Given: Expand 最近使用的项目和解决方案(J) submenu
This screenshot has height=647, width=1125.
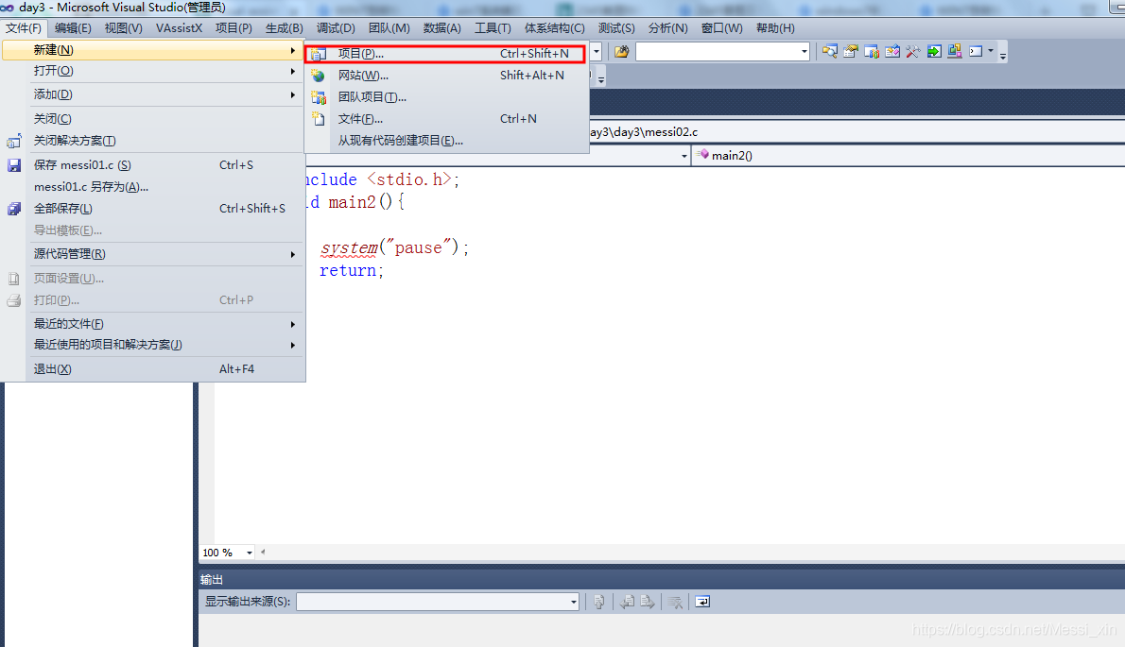Looking at the screenshot, I should [x=153, y=345].
